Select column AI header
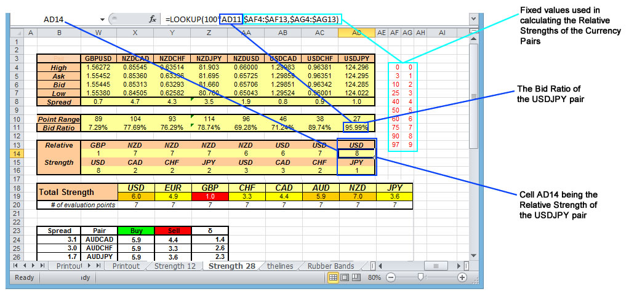Image resolution: width=629 pixels, height=294 pixels. click(442, 33)
